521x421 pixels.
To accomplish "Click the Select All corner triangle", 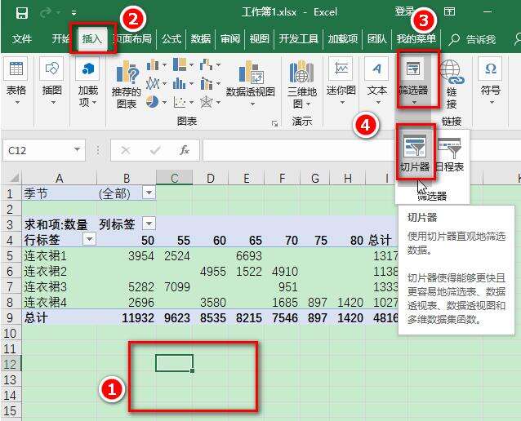I will point(13,178).
